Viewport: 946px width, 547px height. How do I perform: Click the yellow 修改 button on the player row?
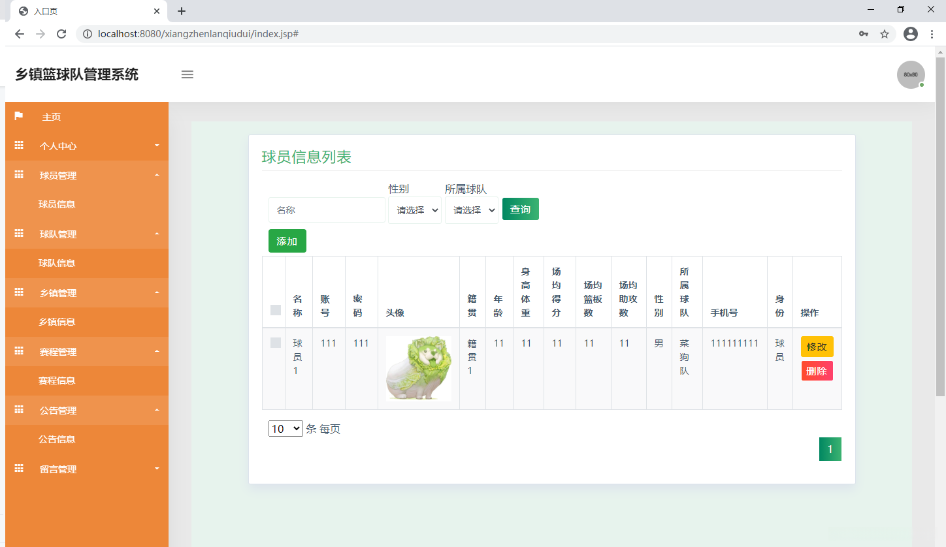817,346
